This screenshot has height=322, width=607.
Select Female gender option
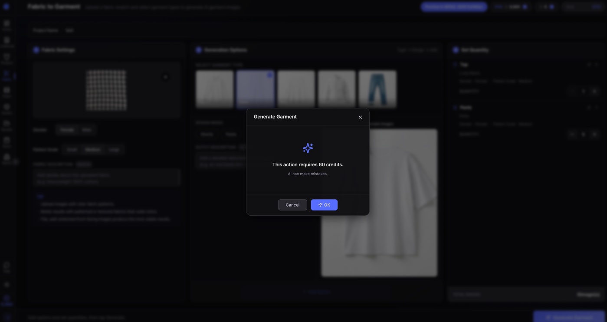pyautogui.click(x=67, y=130)
